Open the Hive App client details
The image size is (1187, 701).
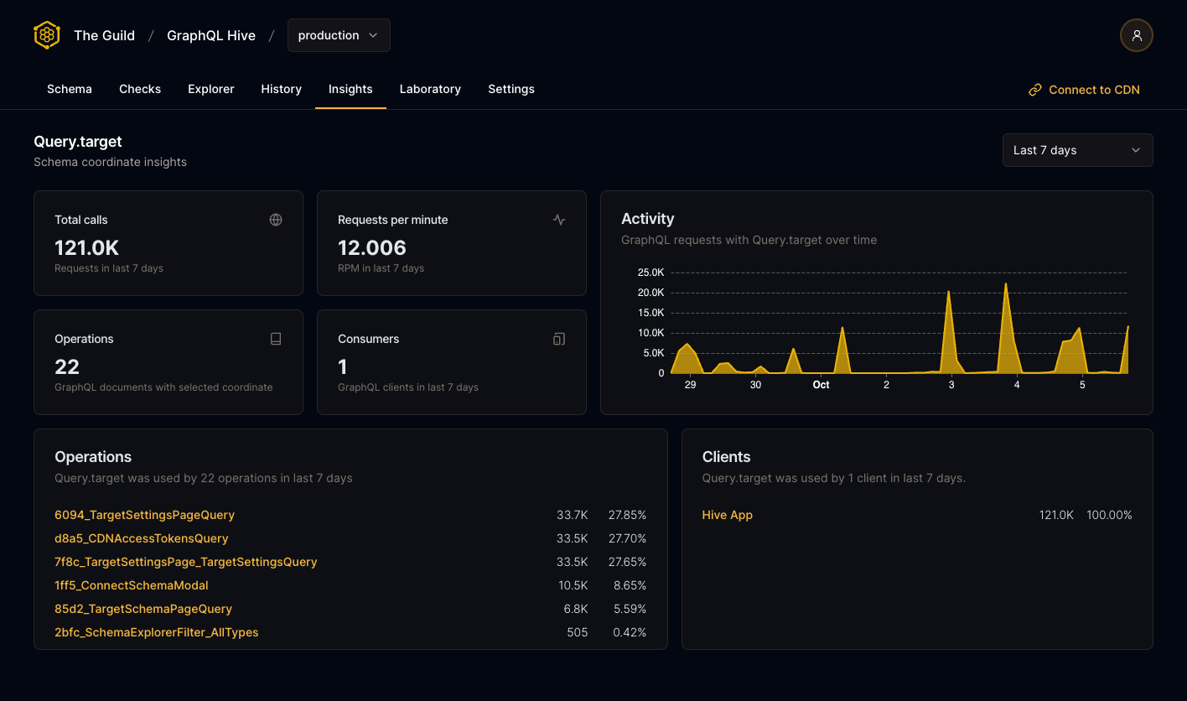[727, 515]
